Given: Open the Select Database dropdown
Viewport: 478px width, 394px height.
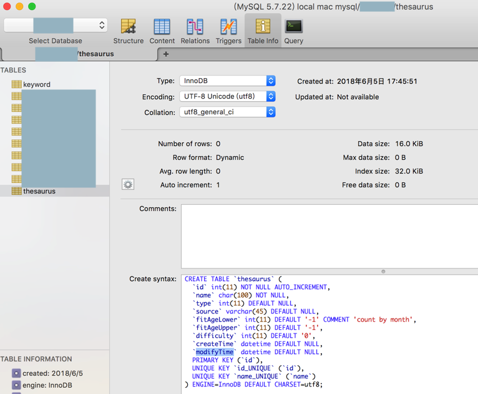Looking at the screenshot, I should pos(56,25).
